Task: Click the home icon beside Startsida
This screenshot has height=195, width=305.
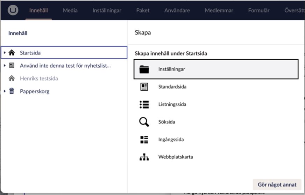Action: [x=12, y=53]
